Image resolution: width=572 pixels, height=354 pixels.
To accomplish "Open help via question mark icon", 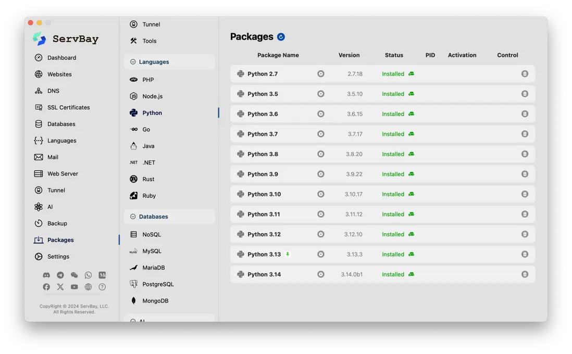I will (x=102, y=287).
